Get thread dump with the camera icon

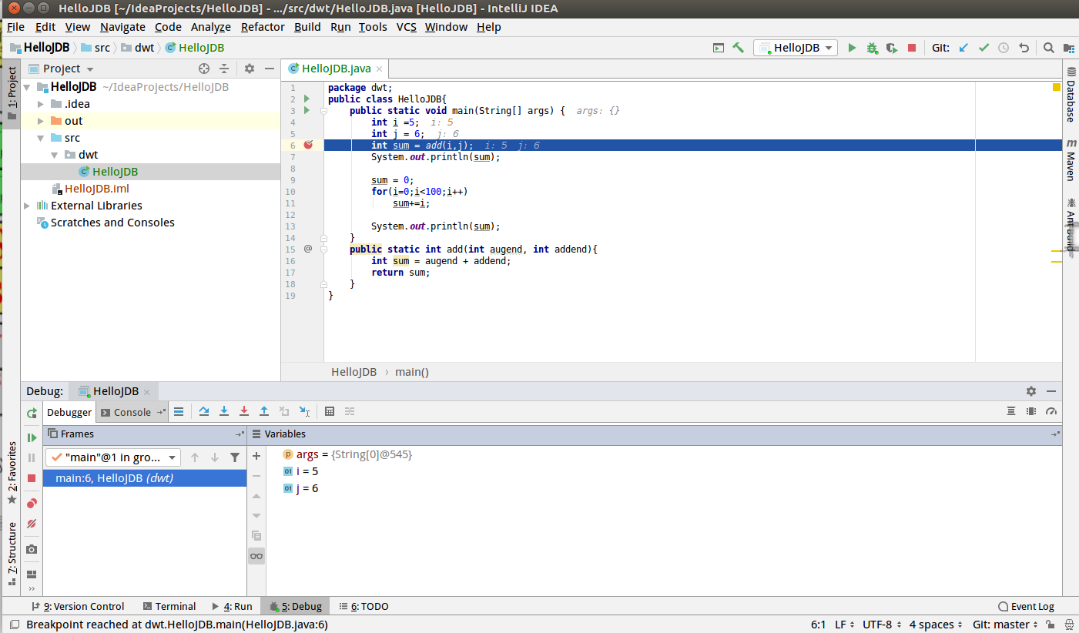(32, 549)
